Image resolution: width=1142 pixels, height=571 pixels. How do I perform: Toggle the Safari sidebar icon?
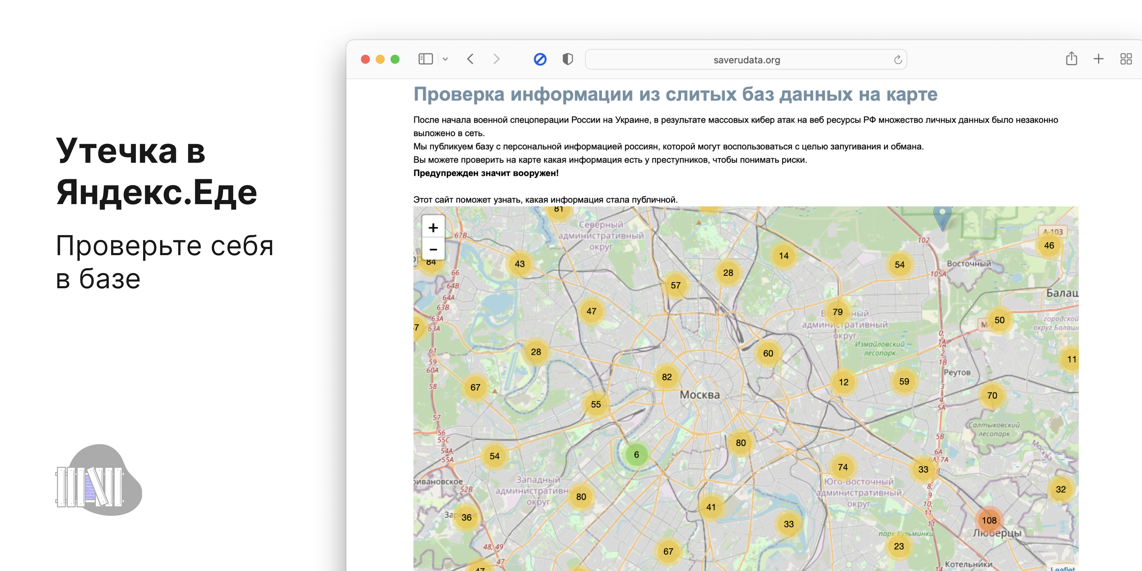[425, 59]
